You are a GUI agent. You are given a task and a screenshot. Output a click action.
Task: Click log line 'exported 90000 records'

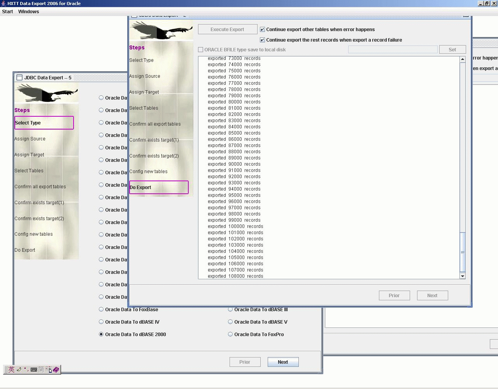(234, 164)
